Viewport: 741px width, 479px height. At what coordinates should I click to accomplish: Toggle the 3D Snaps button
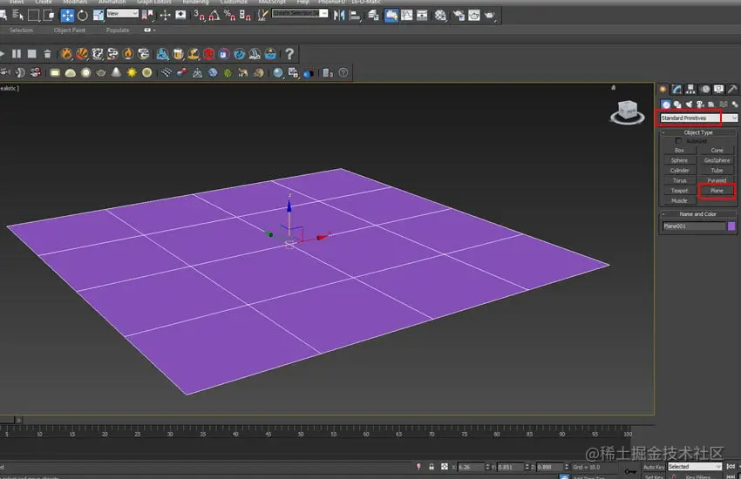[x=199, y=15]
